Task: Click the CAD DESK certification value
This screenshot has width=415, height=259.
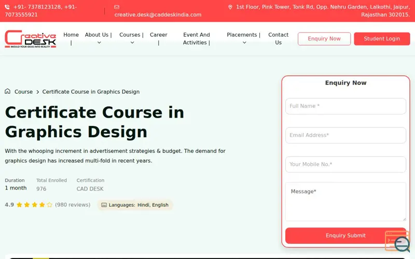Action: click(90, 189)
